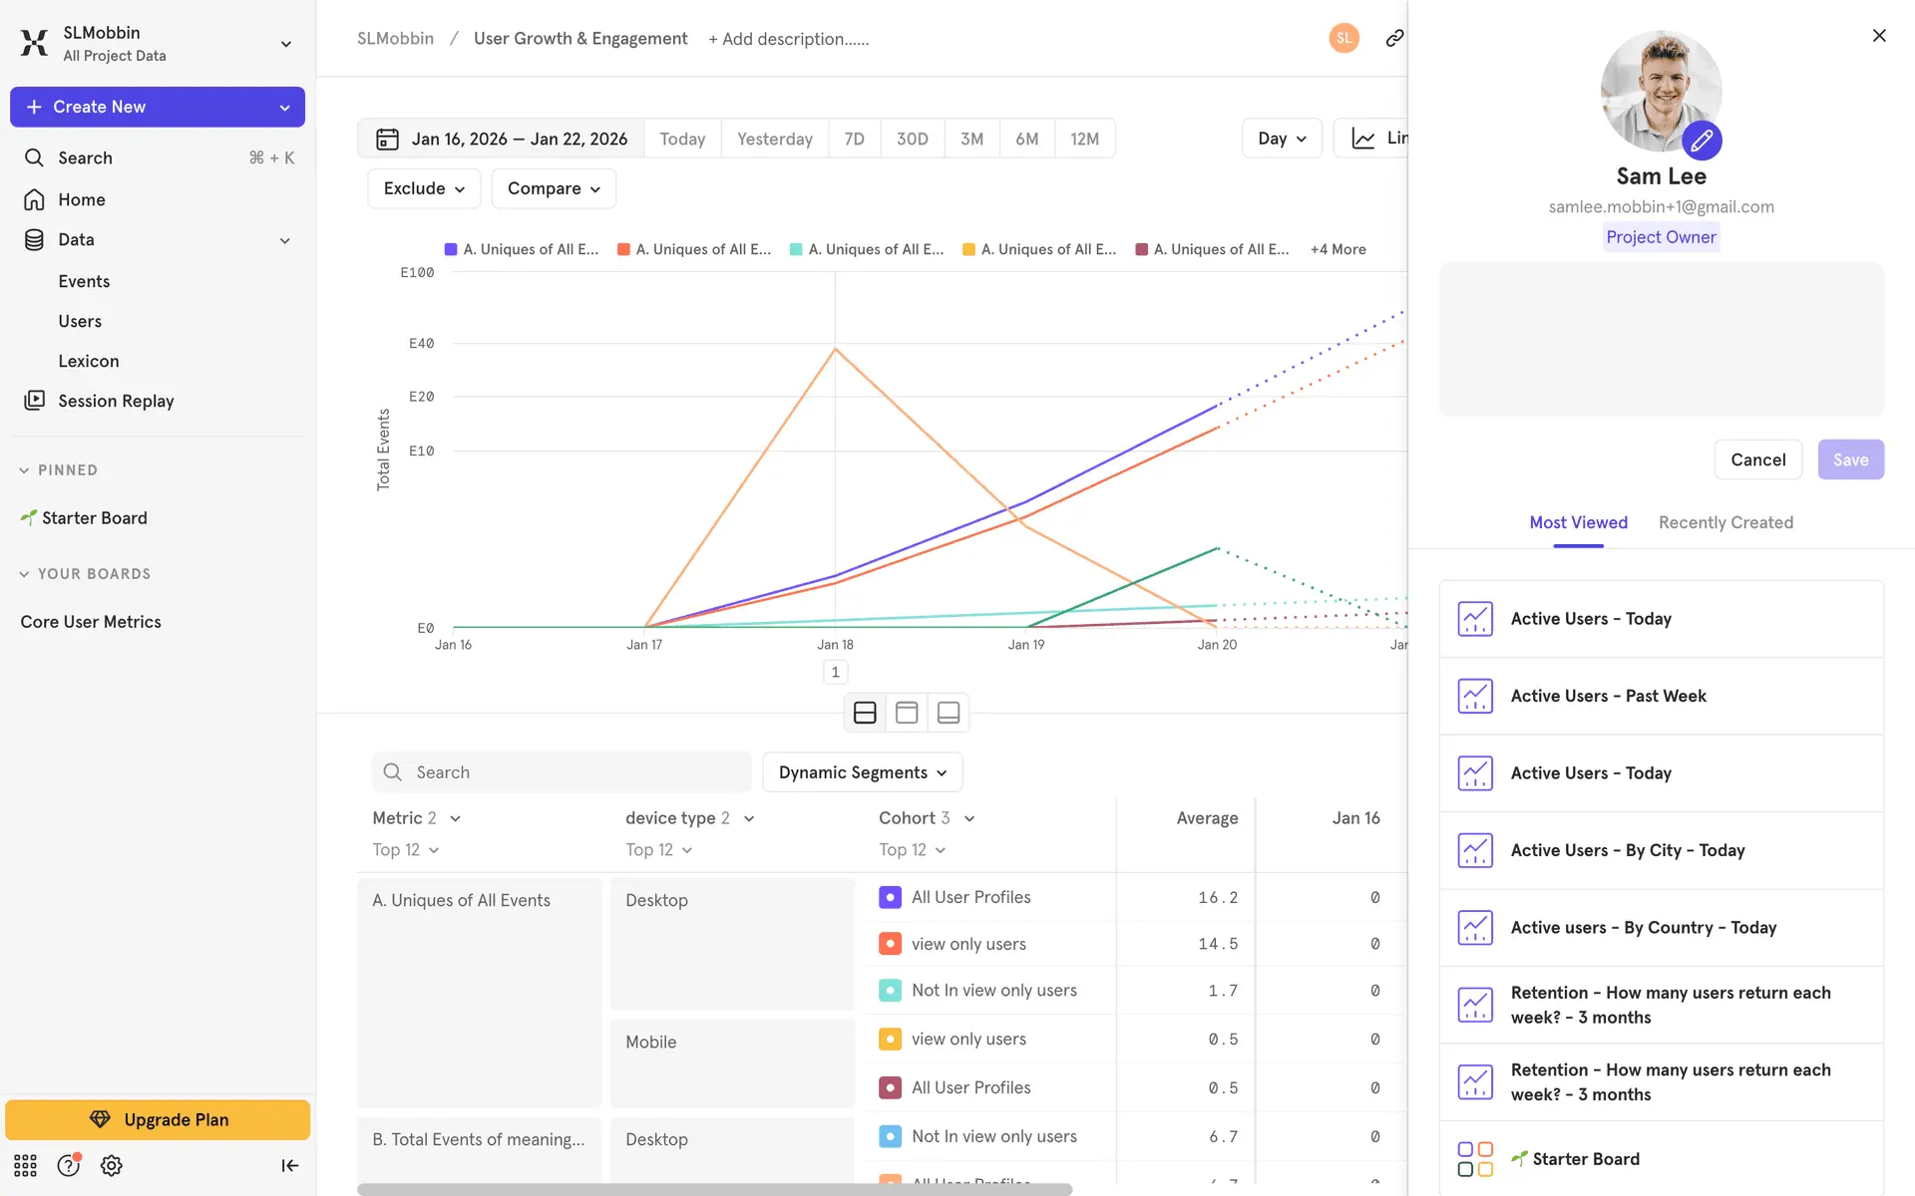The height and width of the screenshot is (1196, 1915).
Task: Click the calendar icon in date range
Action: pyautogui.click(x=387, y=139)
